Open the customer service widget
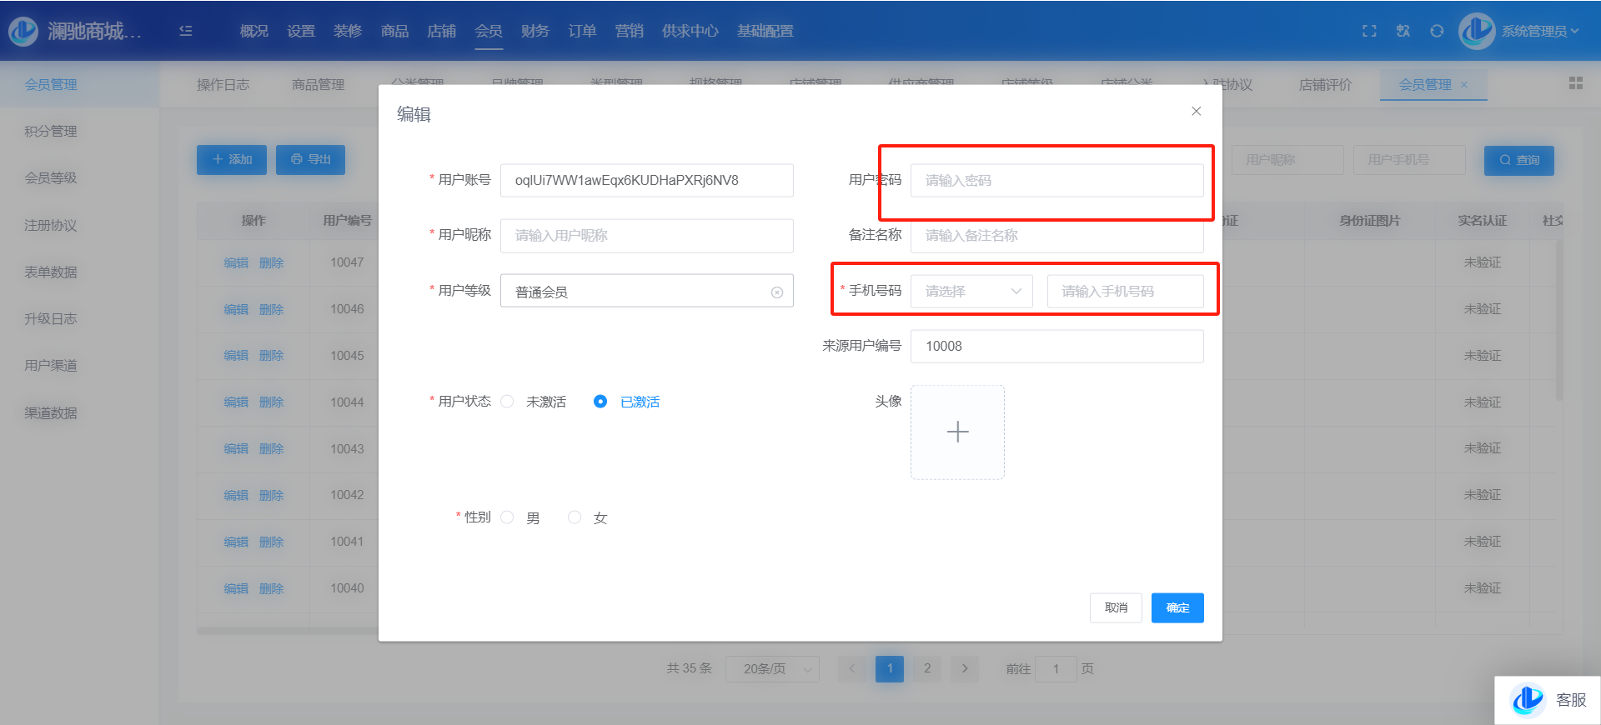Viewport: 1601px width, 725px height. tap(1548, 700)
